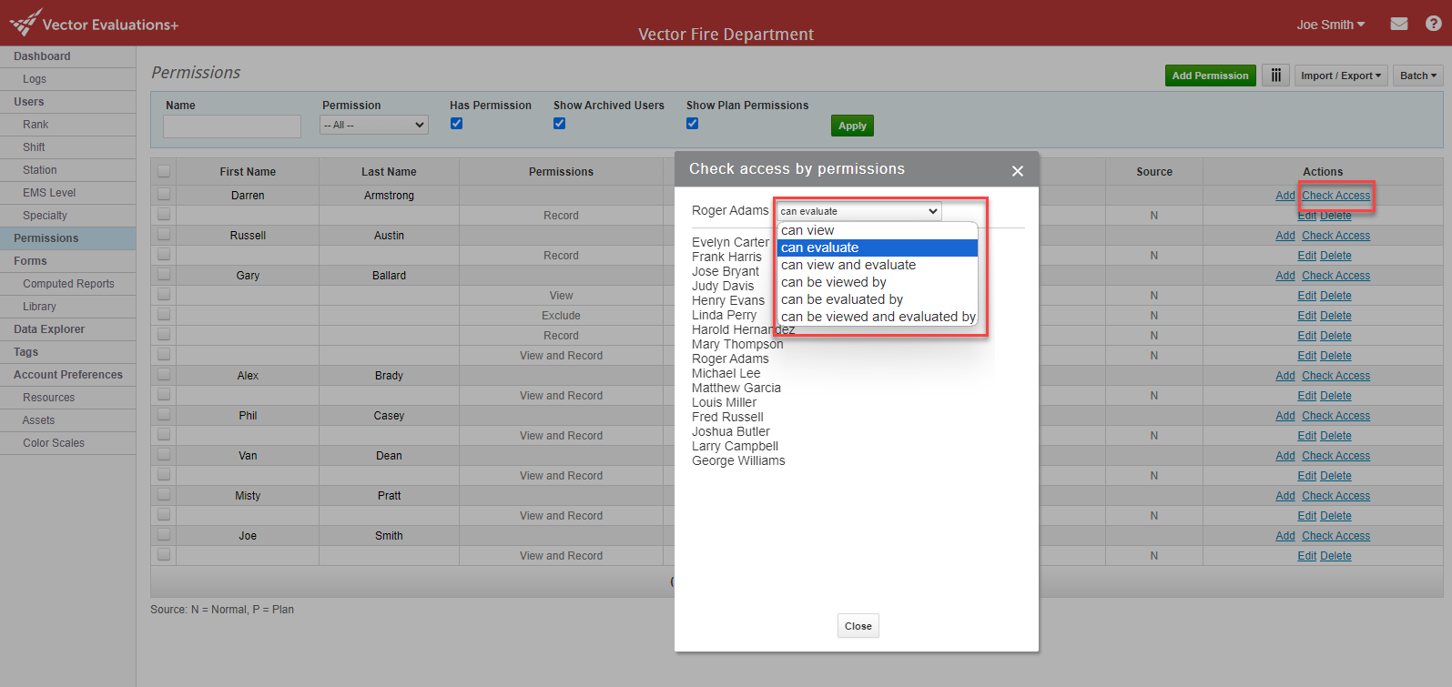Image resolution: width=1452 pixels, height=687 pixels.
Task: Toggle the Show Plan Permissions checkbox
Action: point(692,124)
